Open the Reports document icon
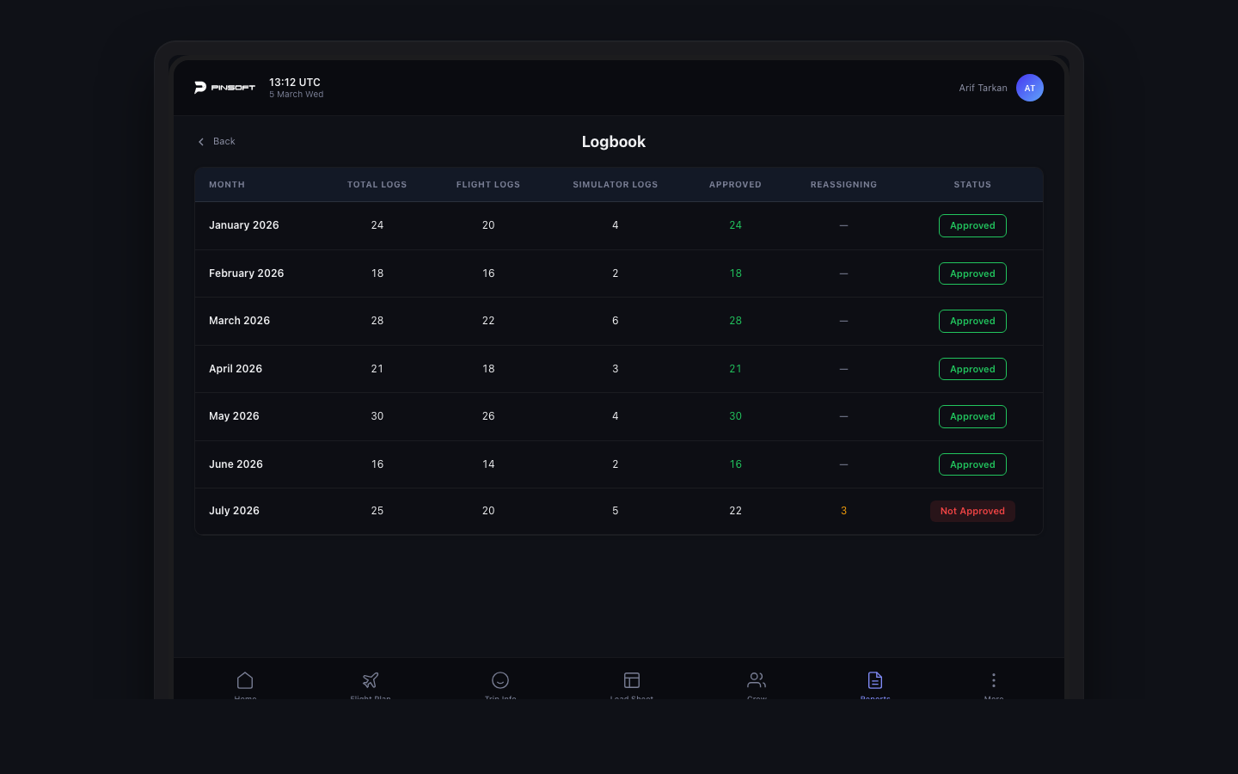The width and height of the screenshot is (1238, 774). (875, 680)
